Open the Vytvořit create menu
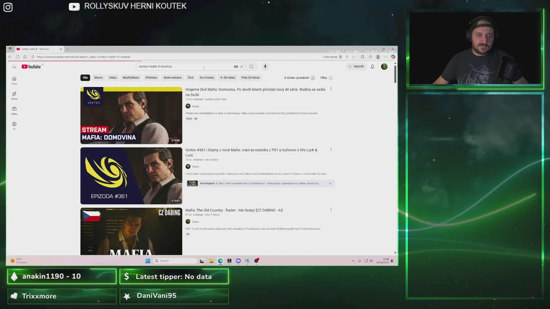Screen dimensions: 550x309 tap(356, 67)
